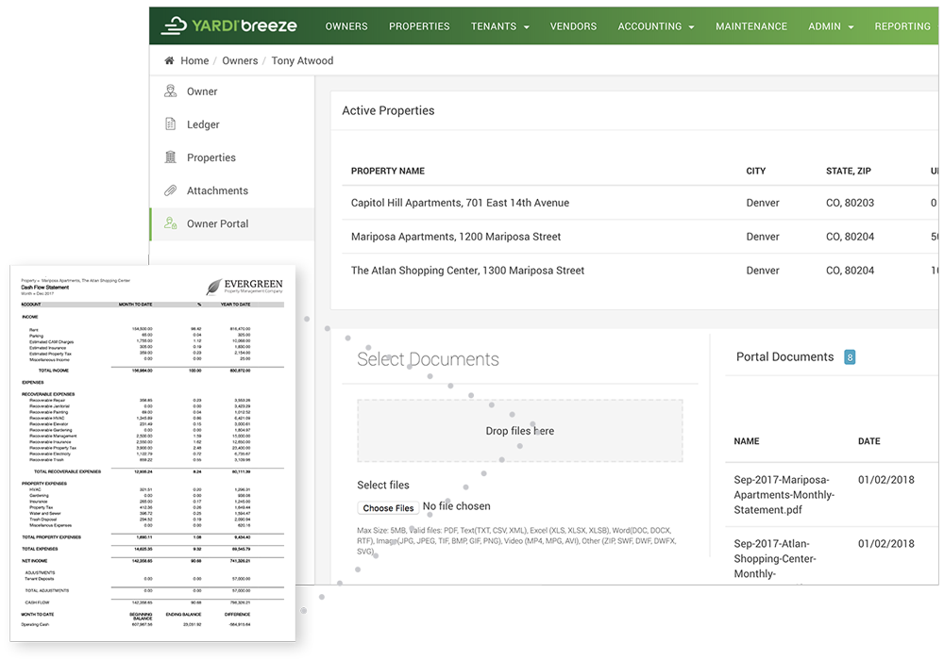Click the Drop files here upload zone

pos(520,430)
